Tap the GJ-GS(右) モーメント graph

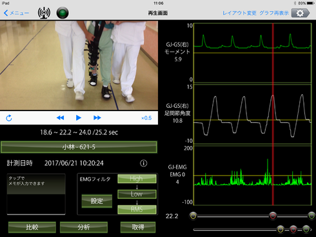pyautogui.click(x=253, y=53)
